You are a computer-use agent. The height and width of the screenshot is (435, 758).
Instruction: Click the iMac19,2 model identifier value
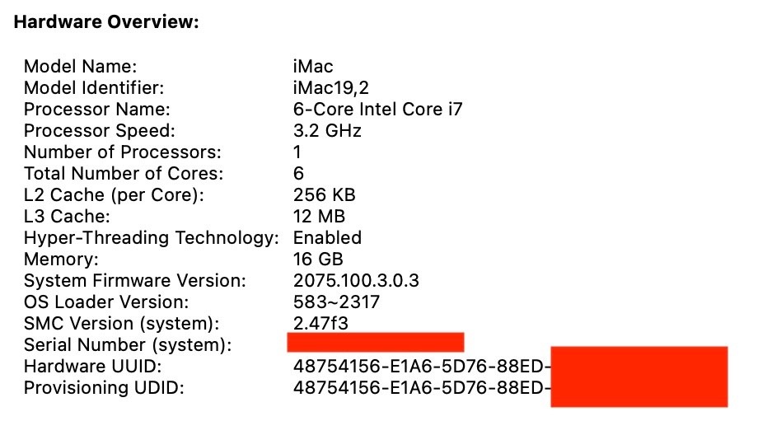pos(330,88)
